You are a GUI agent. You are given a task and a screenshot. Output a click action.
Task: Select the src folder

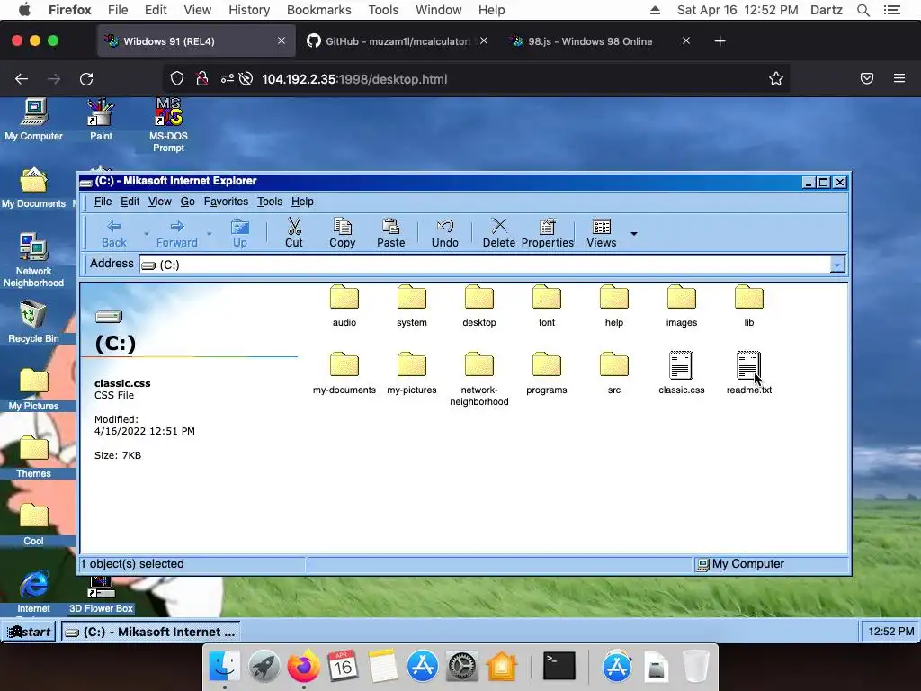[614, 373]
